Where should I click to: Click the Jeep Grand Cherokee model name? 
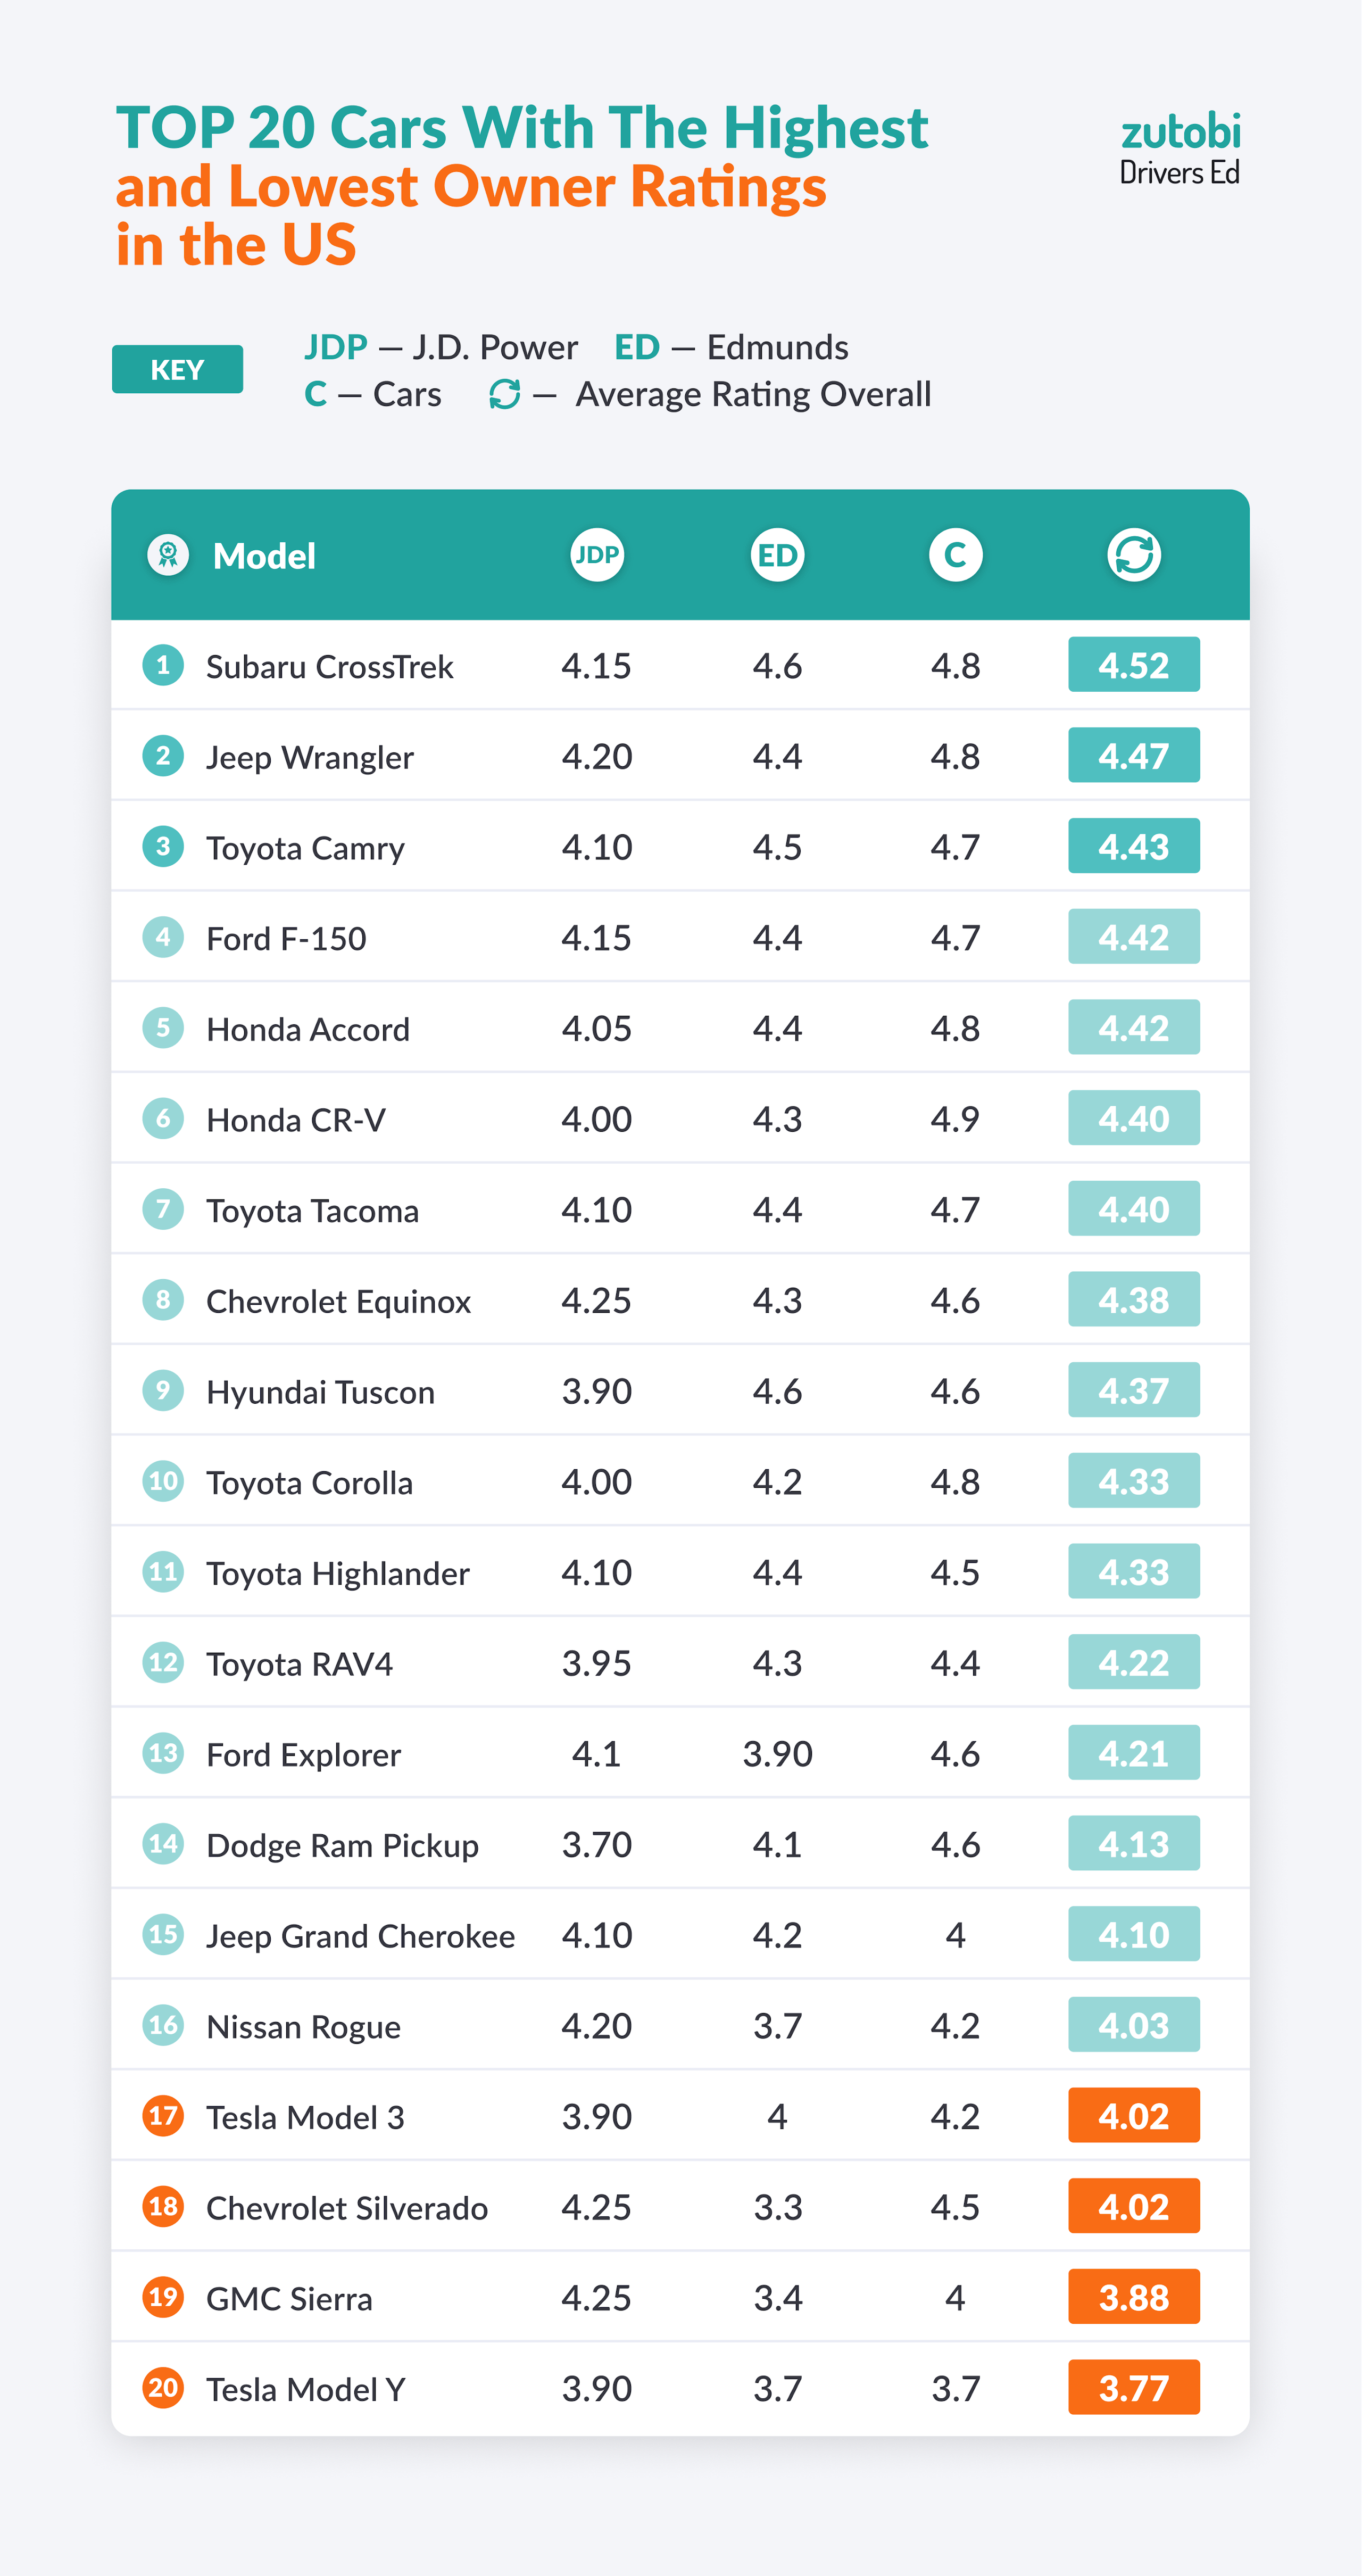coord(360,1936)
